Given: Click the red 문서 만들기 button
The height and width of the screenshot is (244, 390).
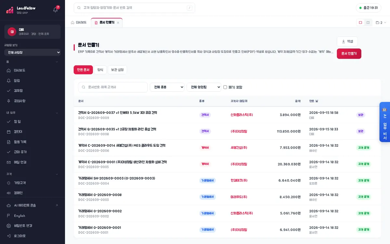Looking at the screenshot, I should click(x=349, y=54).
